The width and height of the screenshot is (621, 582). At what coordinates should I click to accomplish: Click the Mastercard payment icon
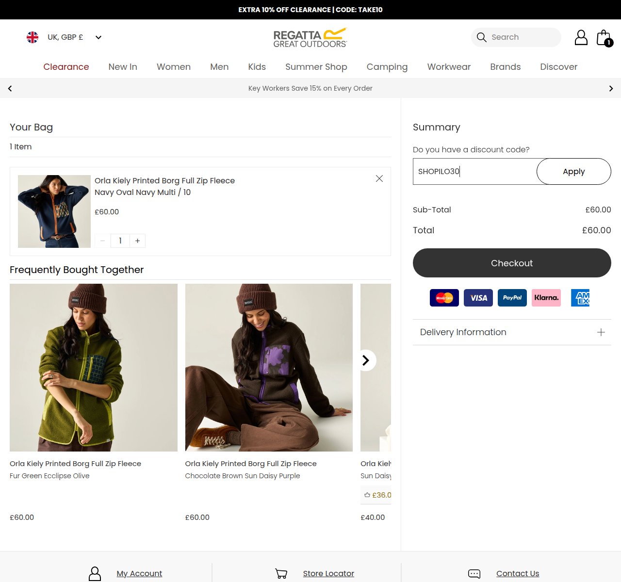tap(444, 298)
